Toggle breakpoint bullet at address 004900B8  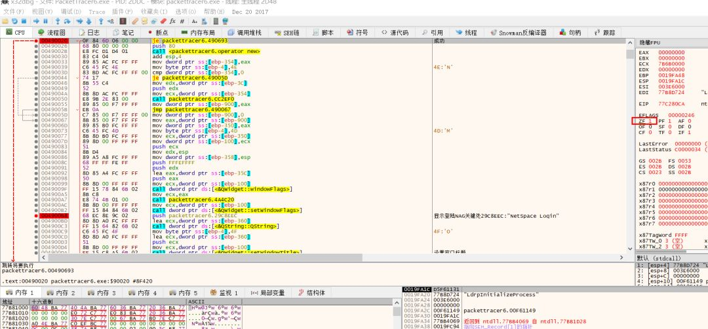point(36,216)
